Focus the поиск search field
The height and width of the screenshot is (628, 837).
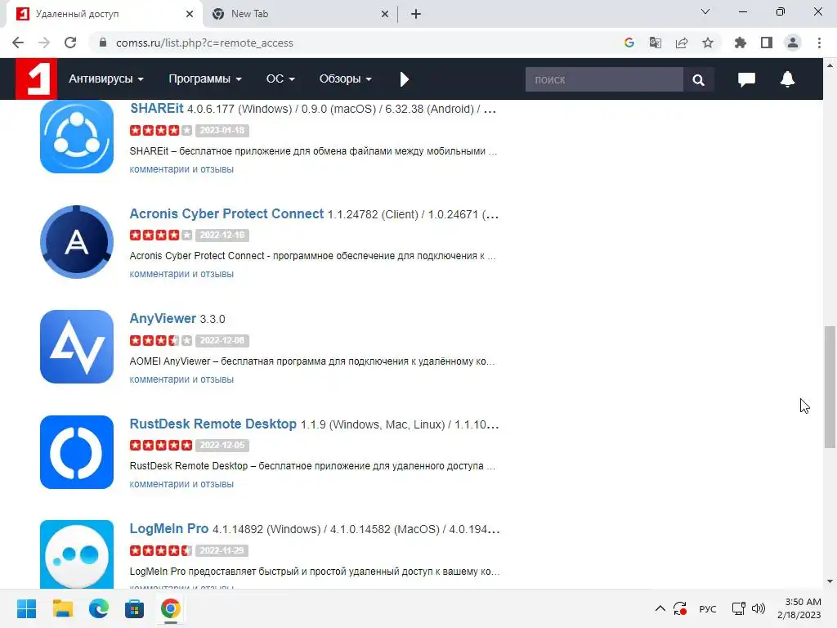pos(604,79)
